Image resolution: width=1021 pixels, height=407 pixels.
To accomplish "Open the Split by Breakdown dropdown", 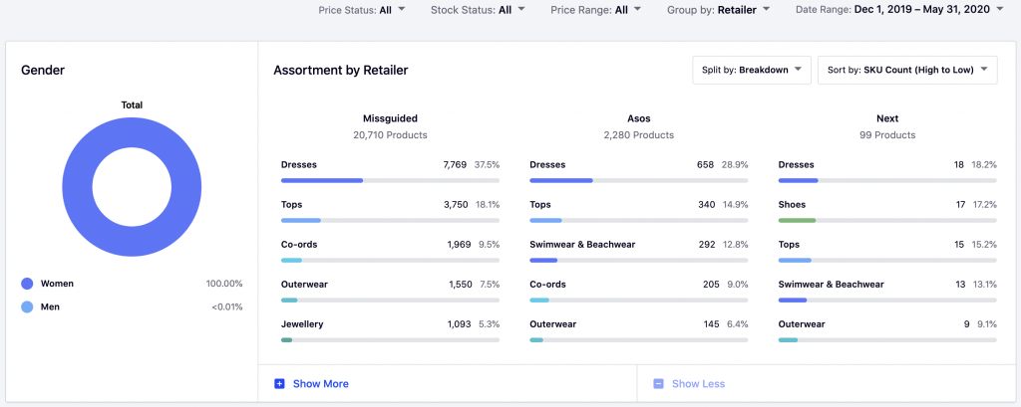I will 751,70.
